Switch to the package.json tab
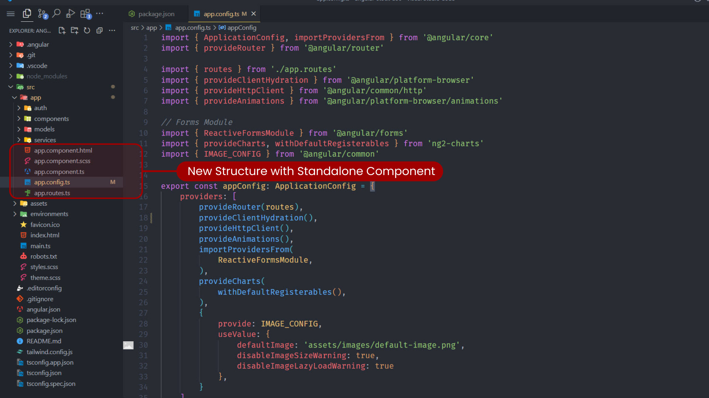The image size is (709, 398). pos(152,14)
